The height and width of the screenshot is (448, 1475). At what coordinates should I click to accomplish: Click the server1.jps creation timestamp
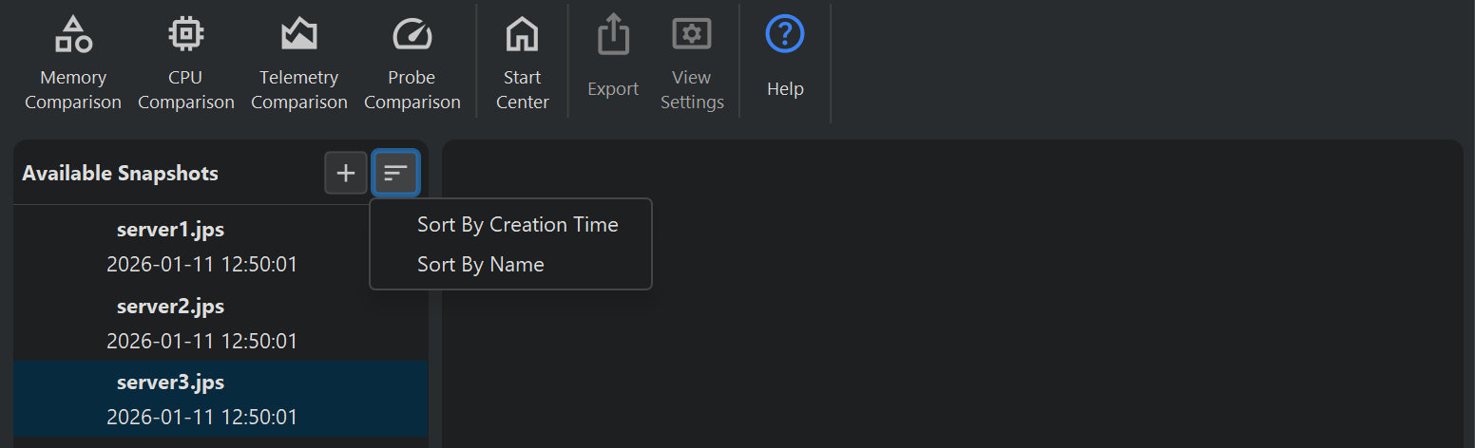201,264
